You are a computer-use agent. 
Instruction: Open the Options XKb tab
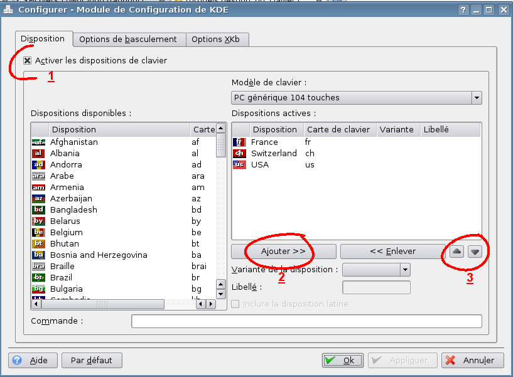click(215, 40)
